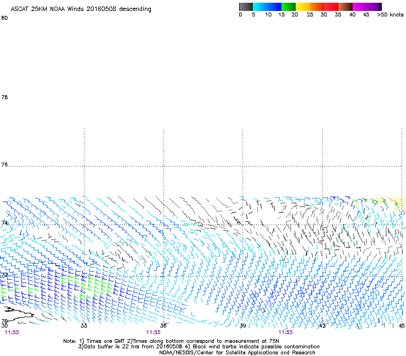Click the green 15-20 knots legend swatch
The width and height of the screenshot is (406, 356).
[289, 7]
